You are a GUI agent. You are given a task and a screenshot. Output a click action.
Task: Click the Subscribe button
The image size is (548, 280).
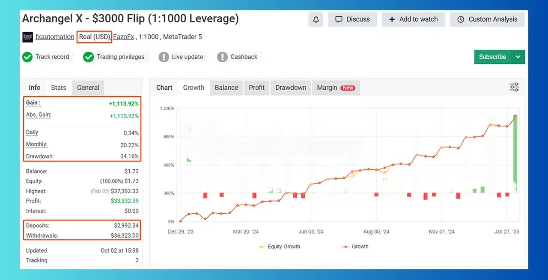click(x=492, y=57)
